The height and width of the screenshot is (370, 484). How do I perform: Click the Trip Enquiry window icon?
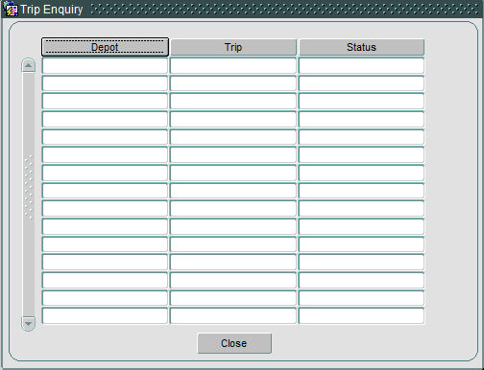pyautogui.click(x=12, y=9)
